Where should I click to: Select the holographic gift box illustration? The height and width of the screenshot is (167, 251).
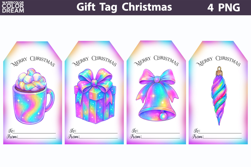95,96
